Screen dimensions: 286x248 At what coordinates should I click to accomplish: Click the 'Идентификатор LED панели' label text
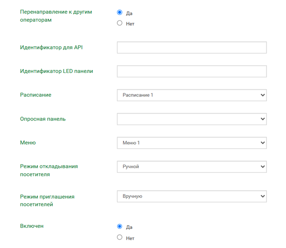(57, 71)
